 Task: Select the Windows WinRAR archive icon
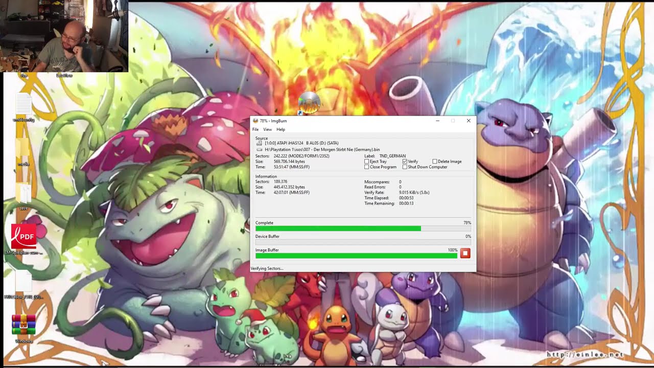(x=24, y=328)
